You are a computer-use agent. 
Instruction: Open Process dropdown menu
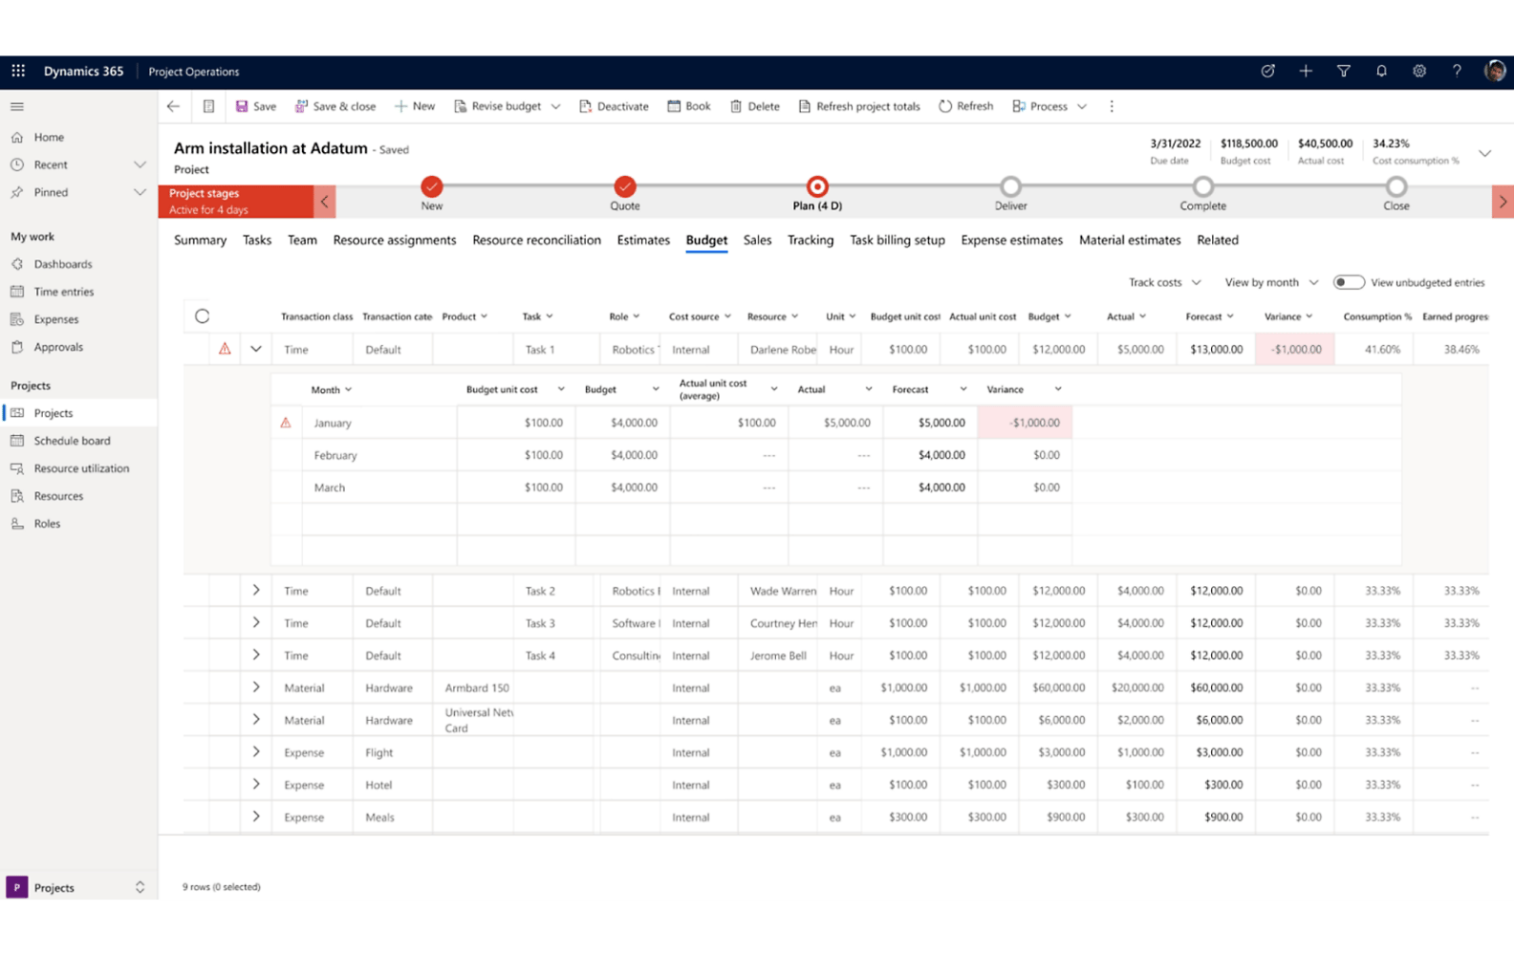click(1049, 106)
